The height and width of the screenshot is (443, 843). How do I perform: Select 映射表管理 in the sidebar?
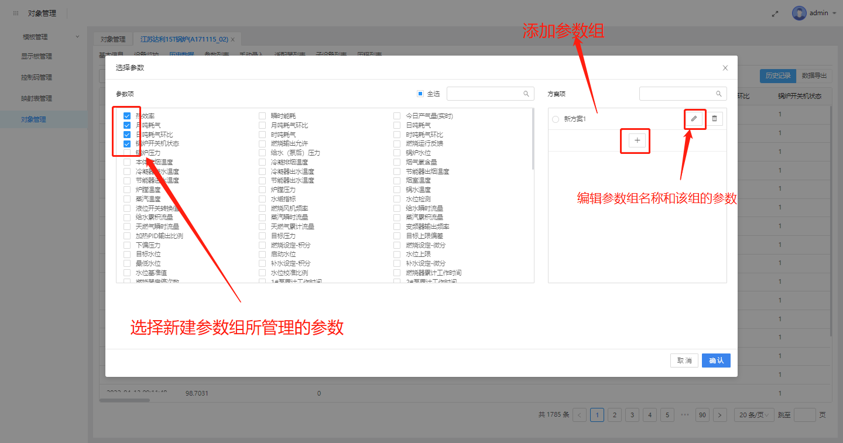click(x=36, y=98)
